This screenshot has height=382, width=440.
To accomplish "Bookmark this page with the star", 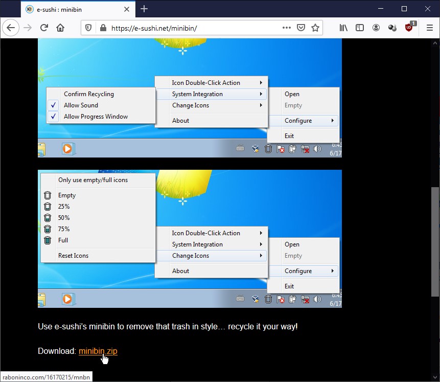I will pyautogui.click(x=315, y=28).
